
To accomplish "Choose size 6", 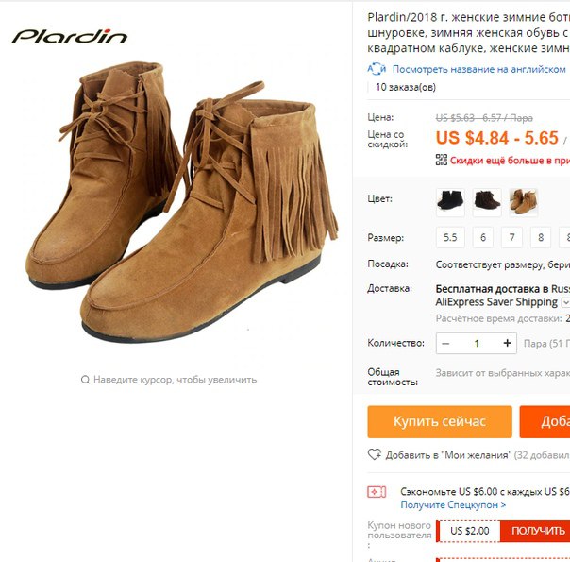I will click(483, 237).
